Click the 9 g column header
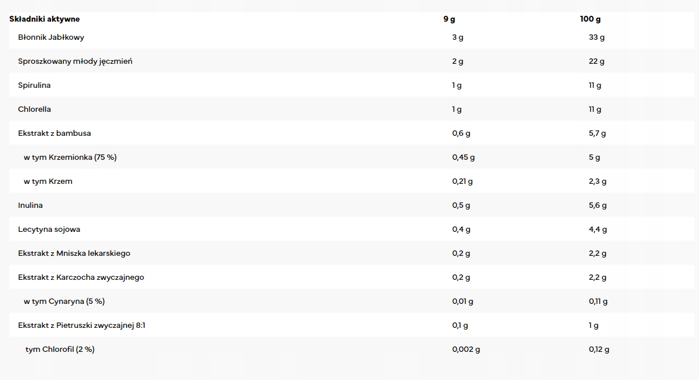Screen dimensions: 699x380 coord(450,19)
